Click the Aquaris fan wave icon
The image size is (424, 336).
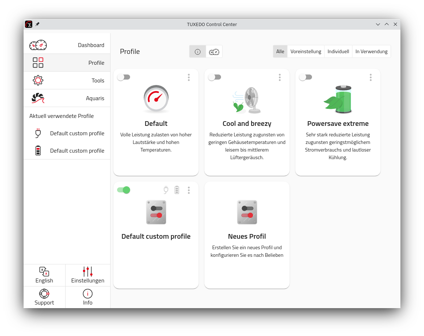click(38, 98)
